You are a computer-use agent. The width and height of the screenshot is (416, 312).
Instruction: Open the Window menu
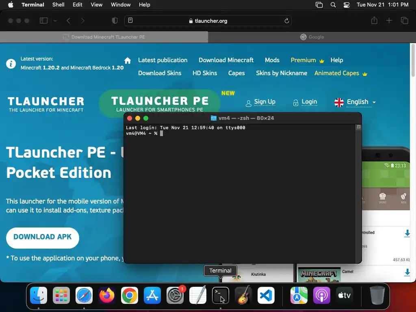click(121, 5)
